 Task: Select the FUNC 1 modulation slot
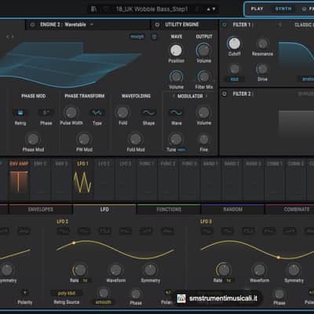147,178
